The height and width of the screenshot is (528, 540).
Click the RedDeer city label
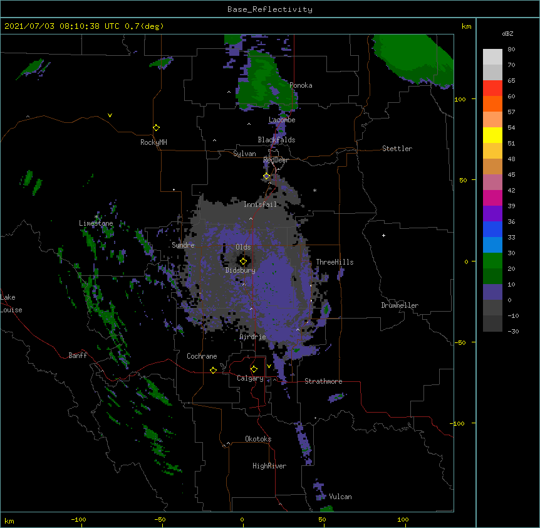coord(276,160)
